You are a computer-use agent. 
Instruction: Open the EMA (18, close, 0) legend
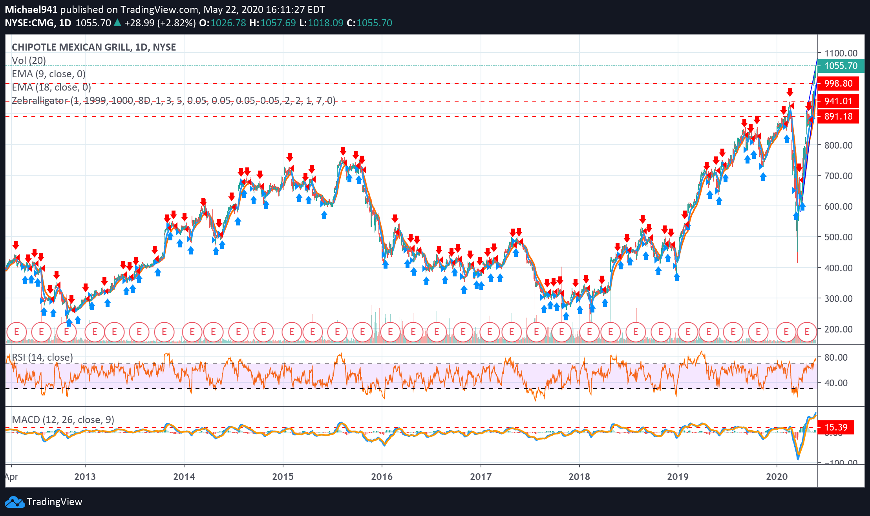click(51, 87)
